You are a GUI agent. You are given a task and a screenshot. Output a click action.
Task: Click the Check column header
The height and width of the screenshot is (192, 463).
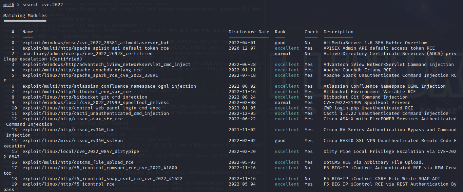point(311,32)
